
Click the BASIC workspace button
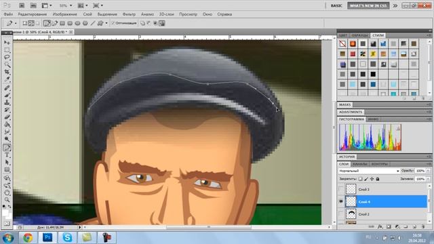click(x=336, y=5)
